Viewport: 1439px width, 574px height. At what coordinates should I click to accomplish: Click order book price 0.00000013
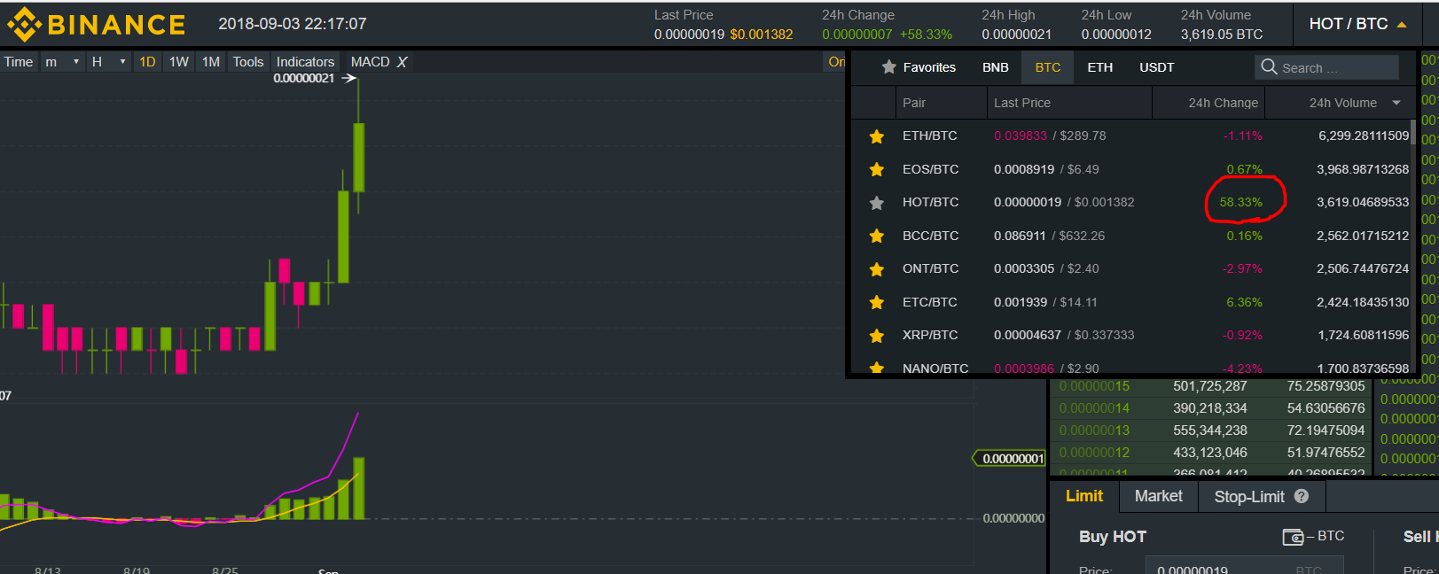click(1094, 430)
